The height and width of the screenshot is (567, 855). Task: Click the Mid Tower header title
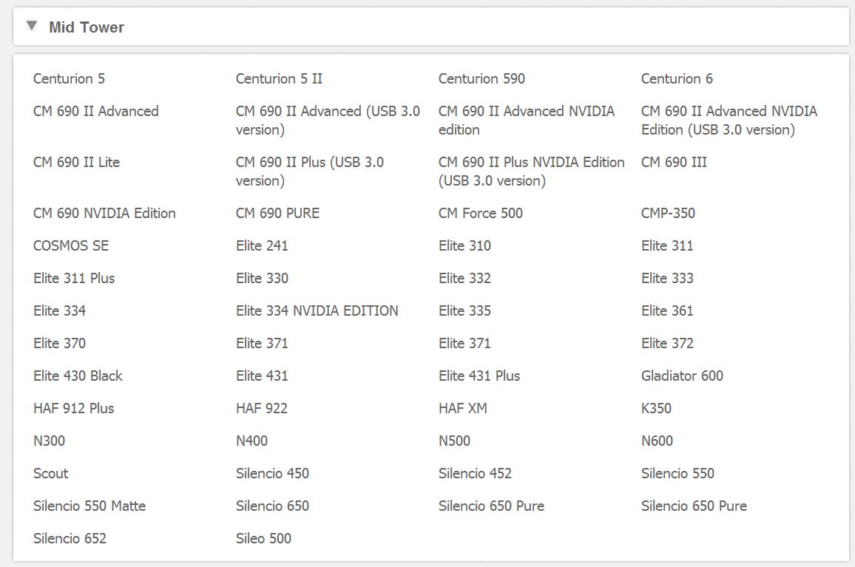tap(86, 27)
